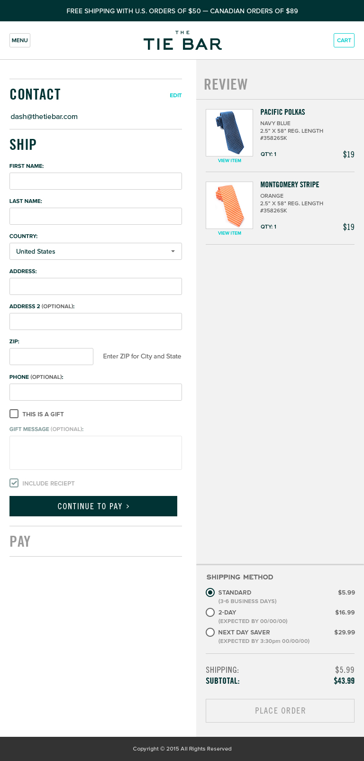
Task: Click the Gift Message text area
Action: tap(96, 453)
